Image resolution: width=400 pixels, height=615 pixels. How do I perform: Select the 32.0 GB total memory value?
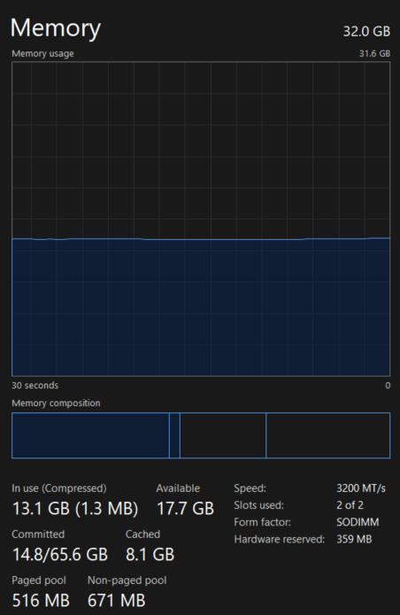tap(366, 31)
